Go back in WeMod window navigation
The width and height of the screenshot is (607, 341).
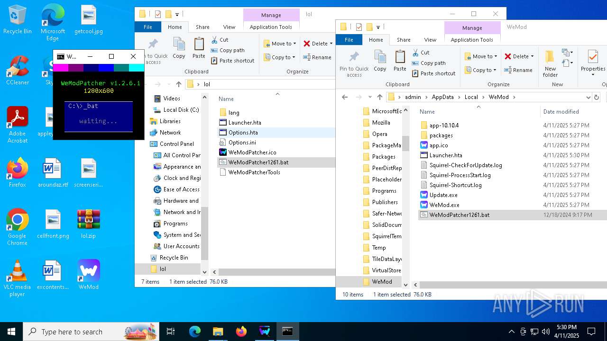[345, 97]
